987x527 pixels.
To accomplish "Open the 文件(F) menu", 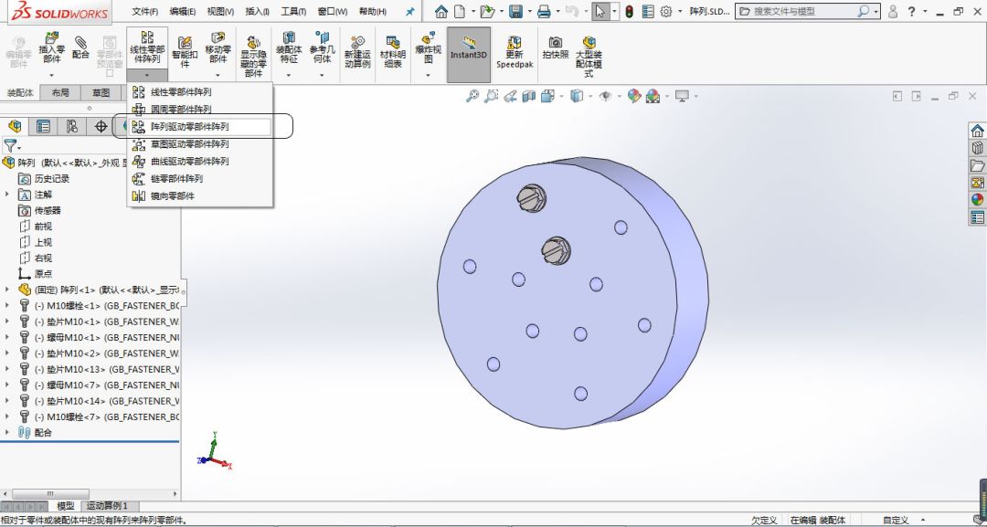I will click(x=144, y=11).
